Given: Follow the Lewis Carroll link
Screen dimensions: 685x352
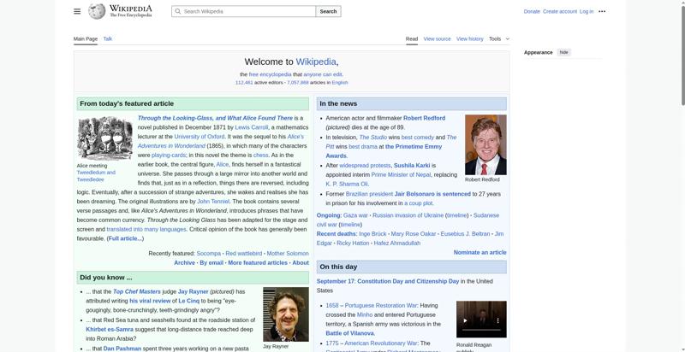Looking at the screenshot, I should tap(251, 127).
